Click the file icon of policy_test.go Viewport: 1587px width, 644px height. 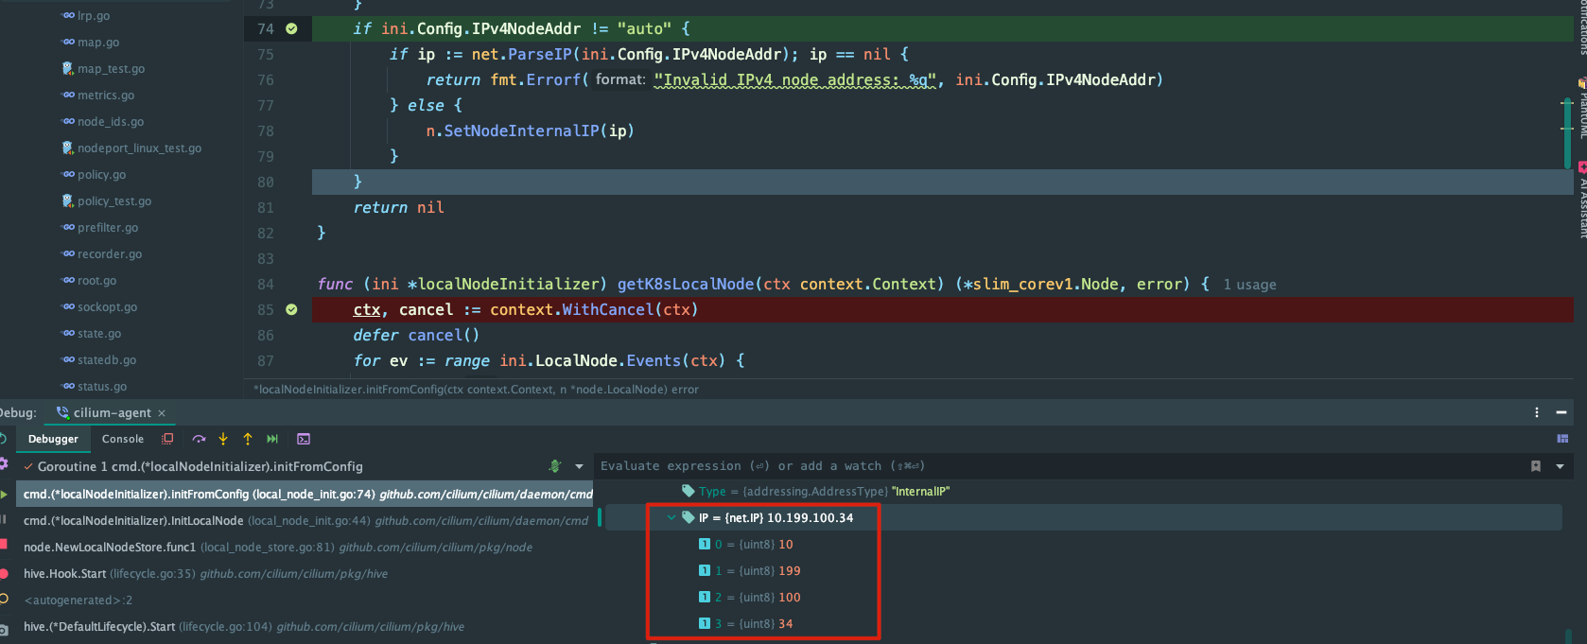pyautogui.click(x=68, y=201)
